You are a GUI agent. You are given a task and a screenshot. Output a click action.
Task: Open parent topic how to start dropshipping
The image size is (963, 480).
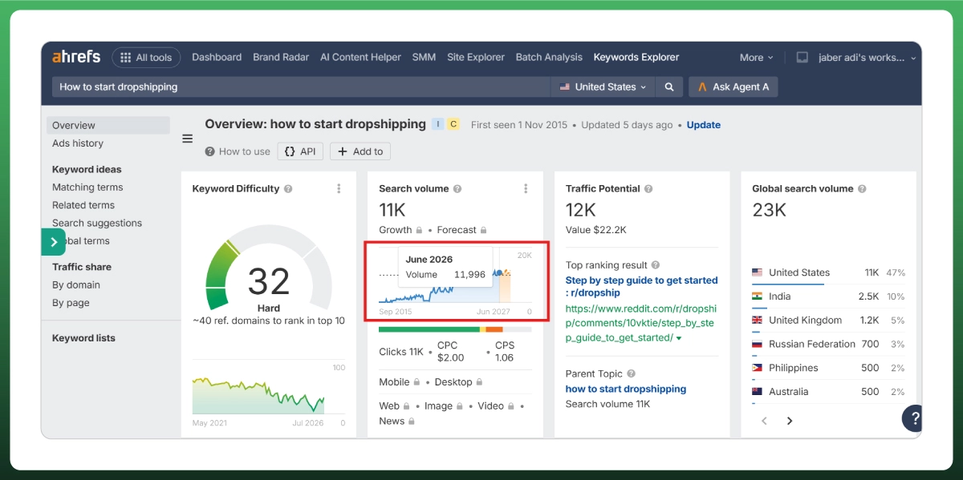(x=626, y=389)
